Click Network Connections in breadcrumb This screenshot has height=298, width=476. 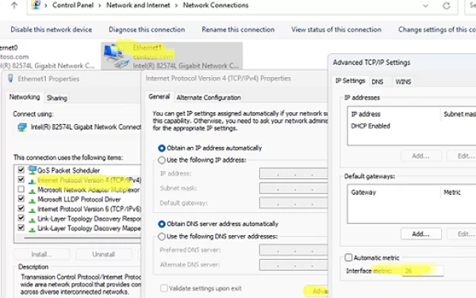tap(216, 6)
